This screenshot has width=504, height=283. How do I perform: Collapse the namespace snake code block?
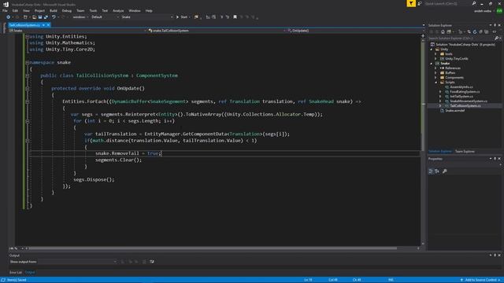(x=28, y=63)
